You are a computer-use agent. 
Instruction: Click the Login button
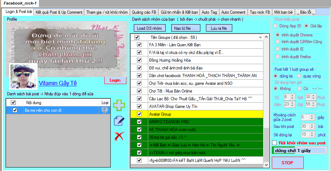click(115, 80)
